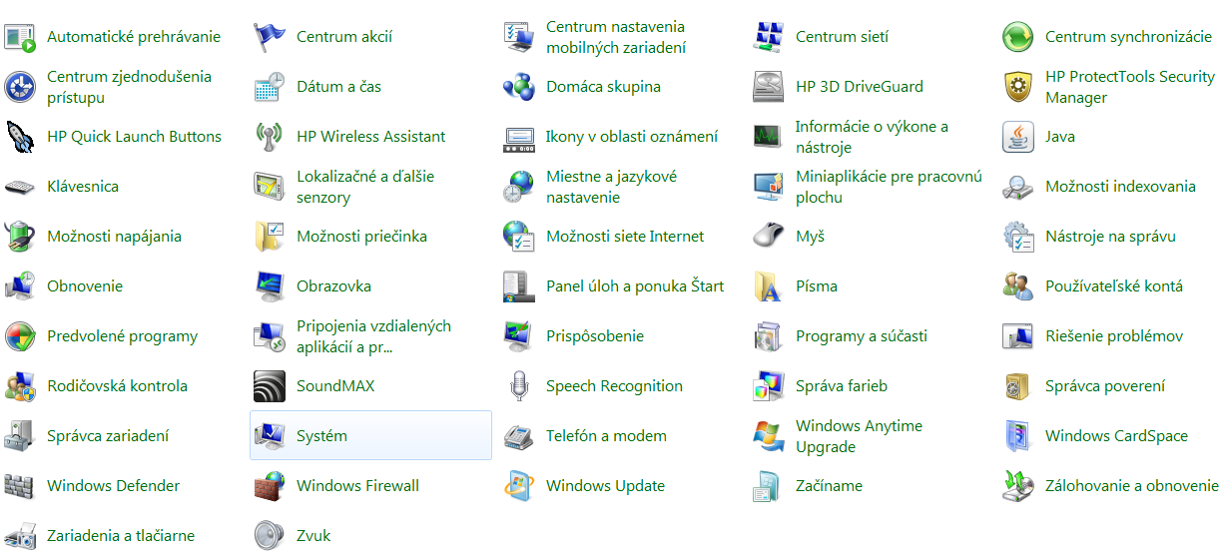This screenshot has height=558, width=1225.
Task: Open the Java control panel icon
Action: coord(1017,137)
